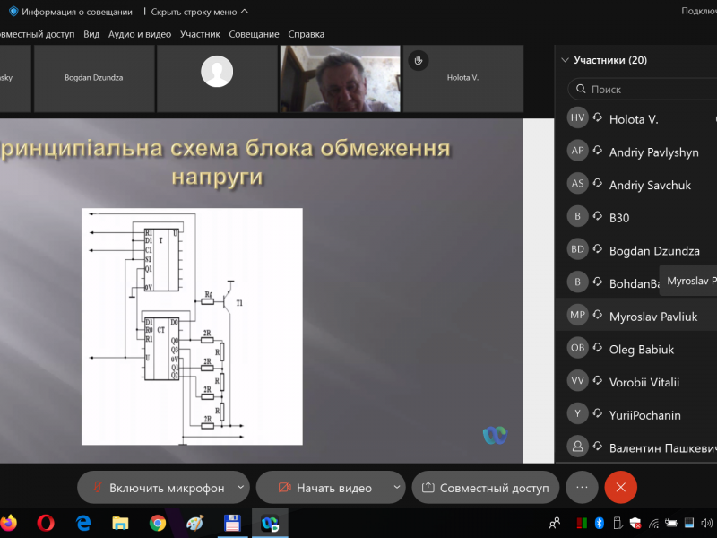Hide the menu bar via Скрыть строку меню

pos(200,12)
